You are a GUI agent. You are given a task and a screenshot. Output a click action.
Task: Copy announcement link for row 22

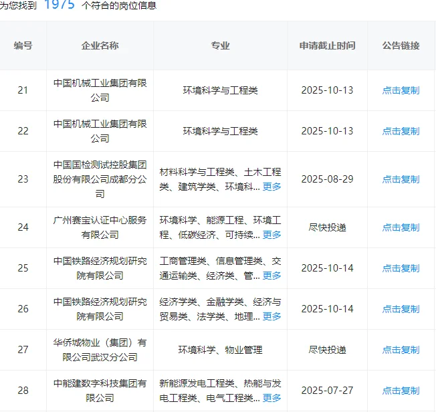[401, 131]
